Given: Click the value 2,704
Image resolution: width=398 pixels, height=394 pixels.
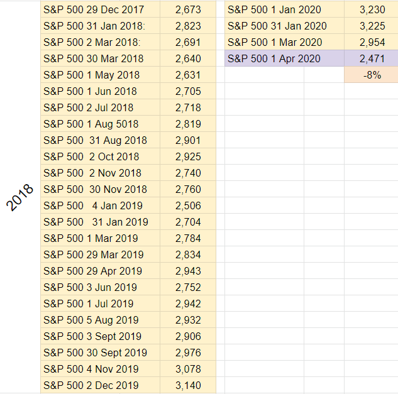Looking at the screenshot, I should 188,222.
